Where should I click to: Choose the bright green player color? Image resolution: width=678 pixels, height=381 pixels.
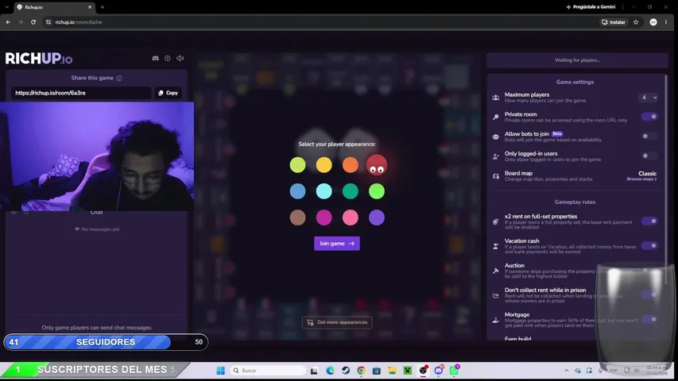377,191
